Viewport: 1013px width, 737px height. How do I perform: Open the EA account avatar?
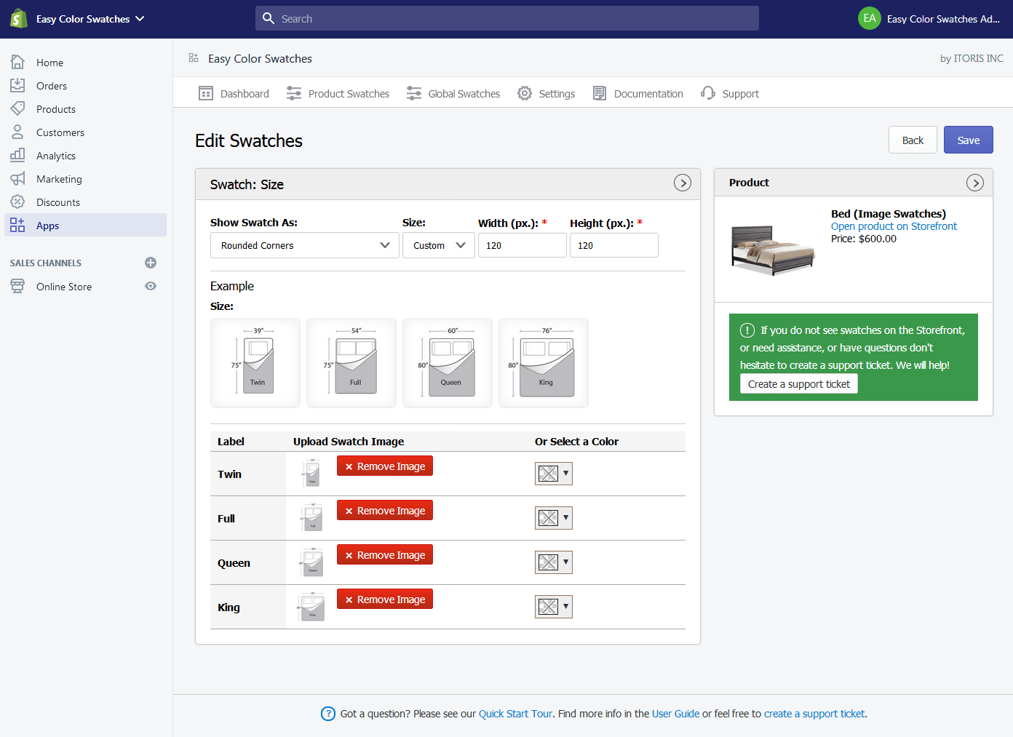870,18
